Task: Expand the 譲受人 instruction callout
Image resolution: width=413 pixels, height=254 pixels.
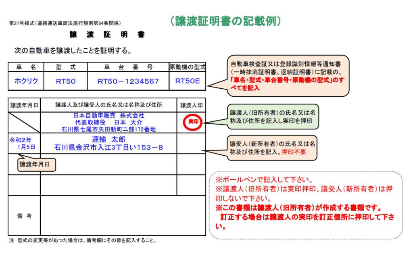Action: pos(272,148)
